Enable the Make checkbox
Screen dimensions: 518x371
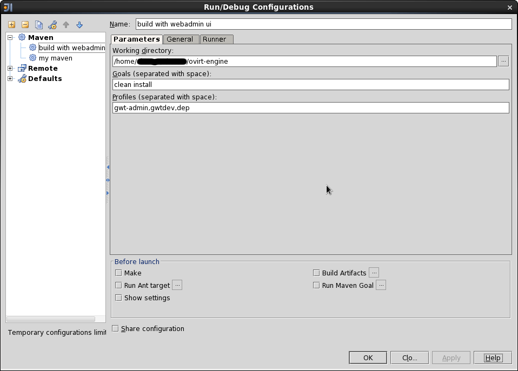[x=118, y=273]
